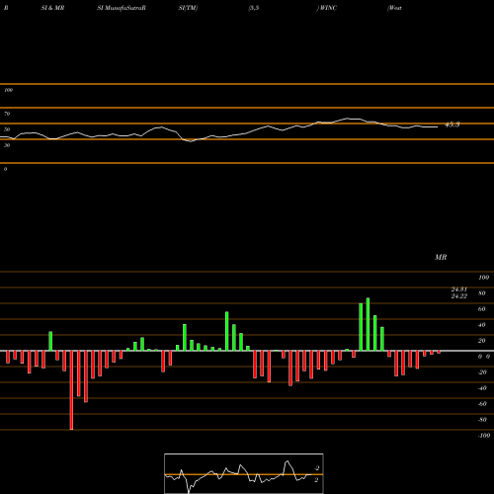
Task: Click the tallest green bar in MR histogram
Action: (368, 324)
